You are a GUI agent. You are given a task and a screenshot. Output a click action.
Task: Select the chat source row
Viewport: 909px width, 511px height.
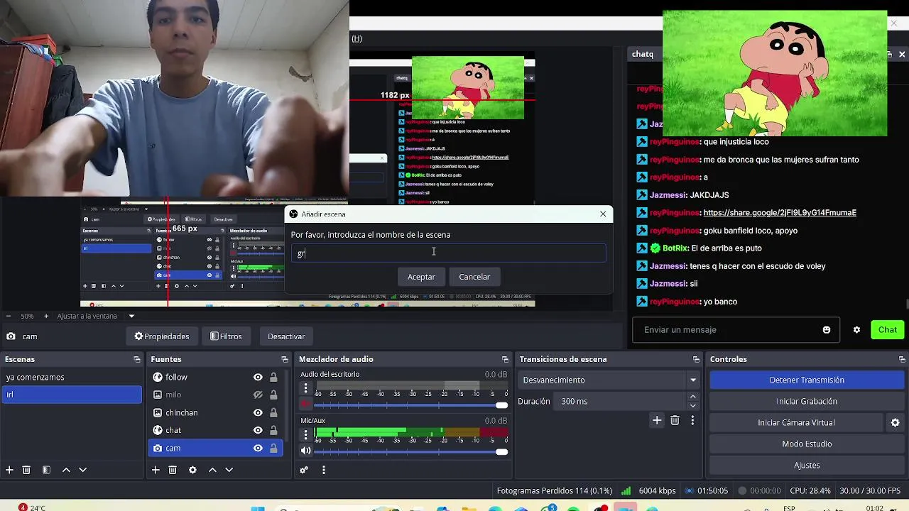click(216, 431)
